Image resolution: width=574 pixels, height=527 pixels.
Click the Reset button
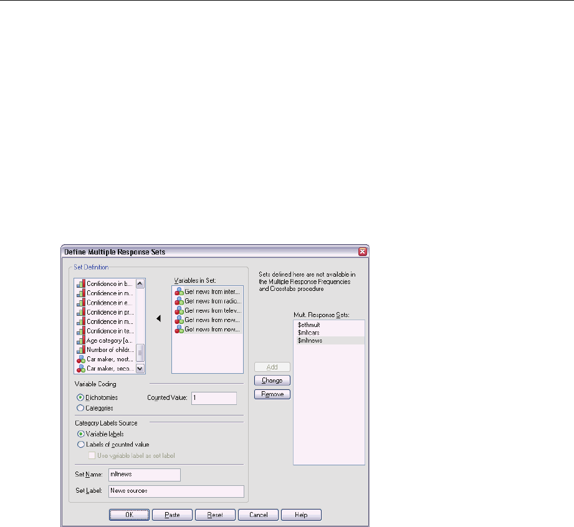coord(215,515)
